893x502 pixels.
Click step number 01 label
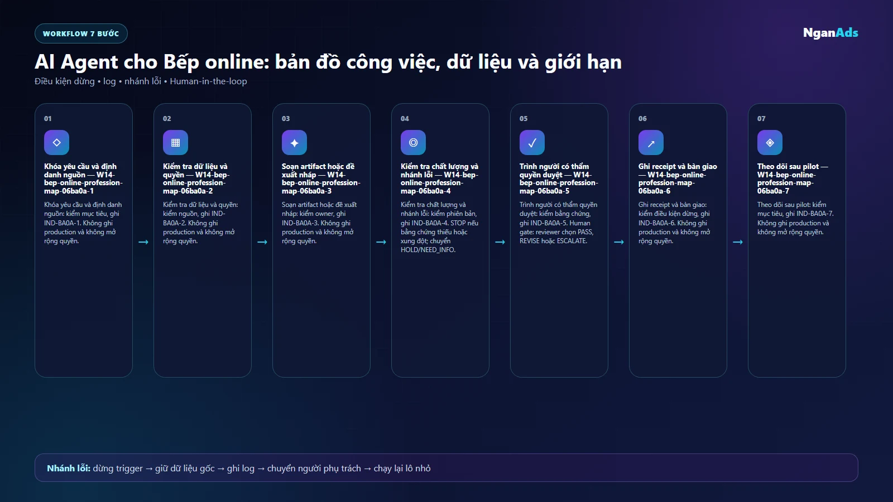pos(48,119)
